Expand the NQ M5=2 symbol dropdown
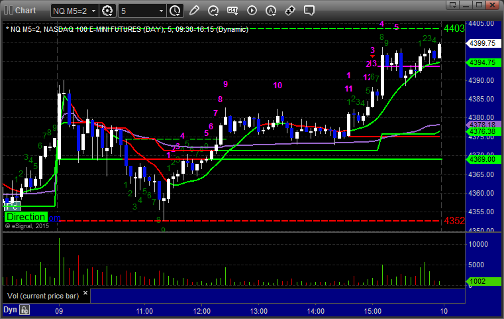 (93, 11)
